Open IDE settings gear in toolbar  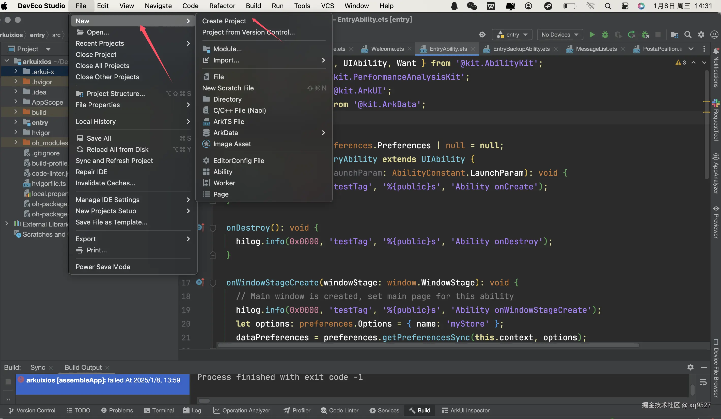coord(701,35)
